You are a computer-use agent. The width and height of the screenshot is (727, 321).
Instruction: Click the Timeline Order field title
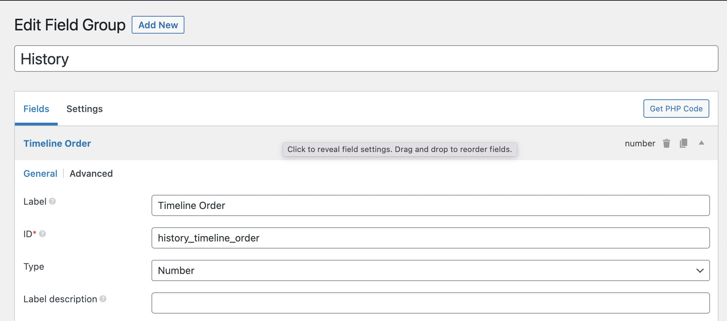tap(57, 144)
